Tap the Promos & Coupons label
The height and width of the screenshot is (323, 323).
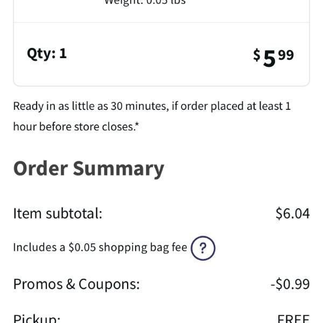coord(76,284)
